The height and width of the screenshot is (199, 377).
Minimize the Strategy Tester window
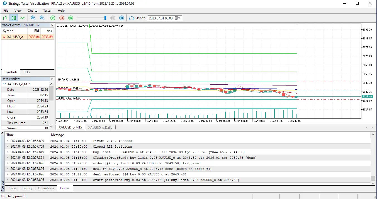(x=344, y=3)
